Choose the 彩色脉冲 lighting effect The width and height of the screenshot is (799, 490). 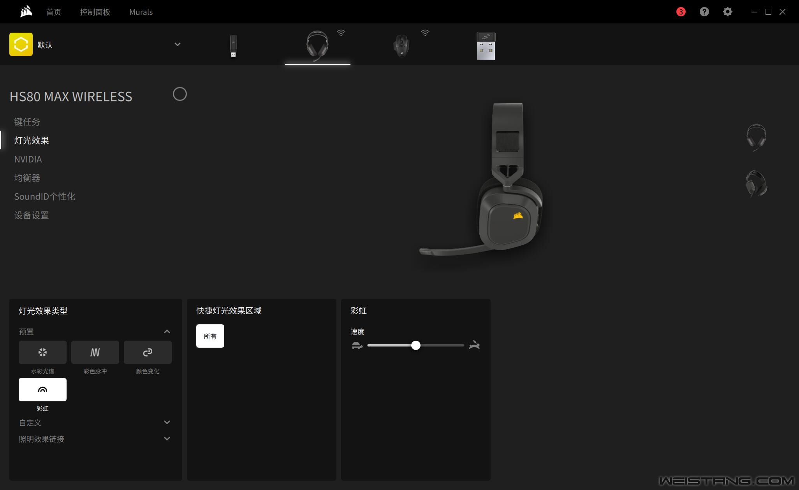coord(95,352)
